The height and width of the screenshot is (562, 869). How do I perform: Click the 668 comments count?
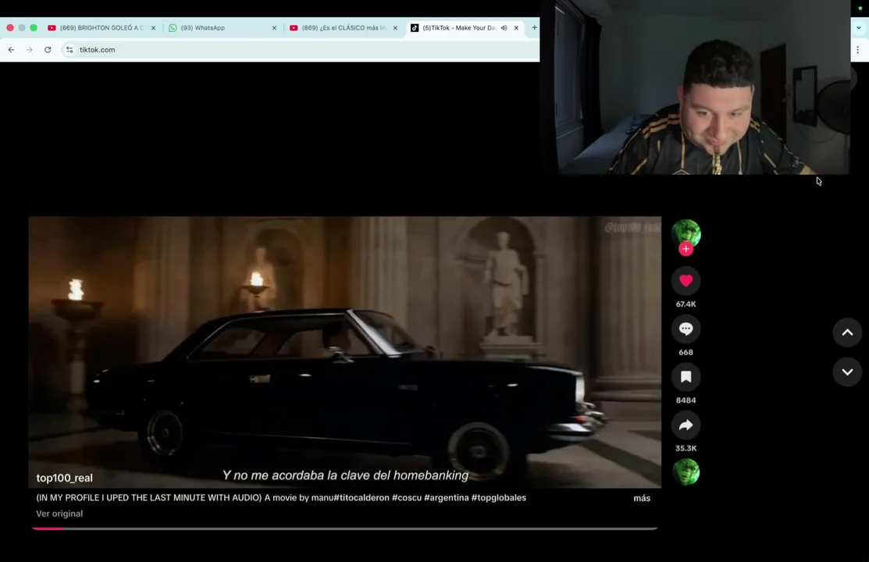tap(686, 352)
